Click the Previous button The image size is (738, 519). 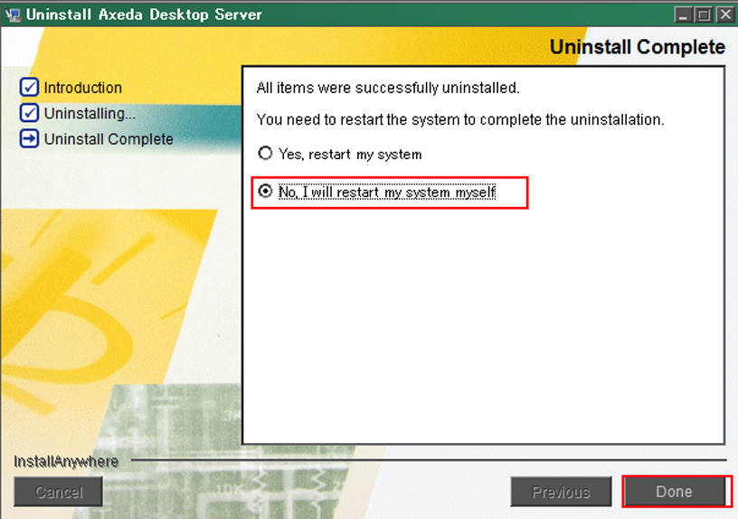click(561, 492)
